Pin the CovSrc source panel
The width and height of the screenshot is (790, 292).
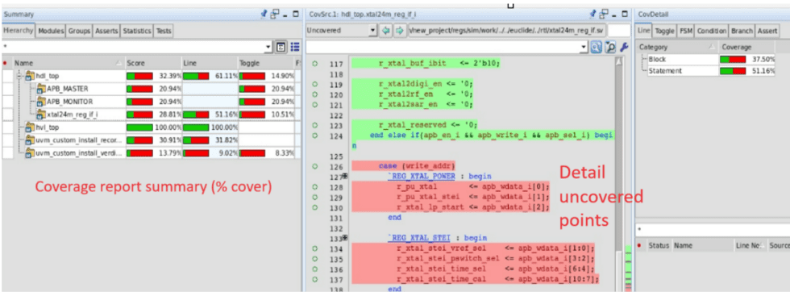coord(593,15)
